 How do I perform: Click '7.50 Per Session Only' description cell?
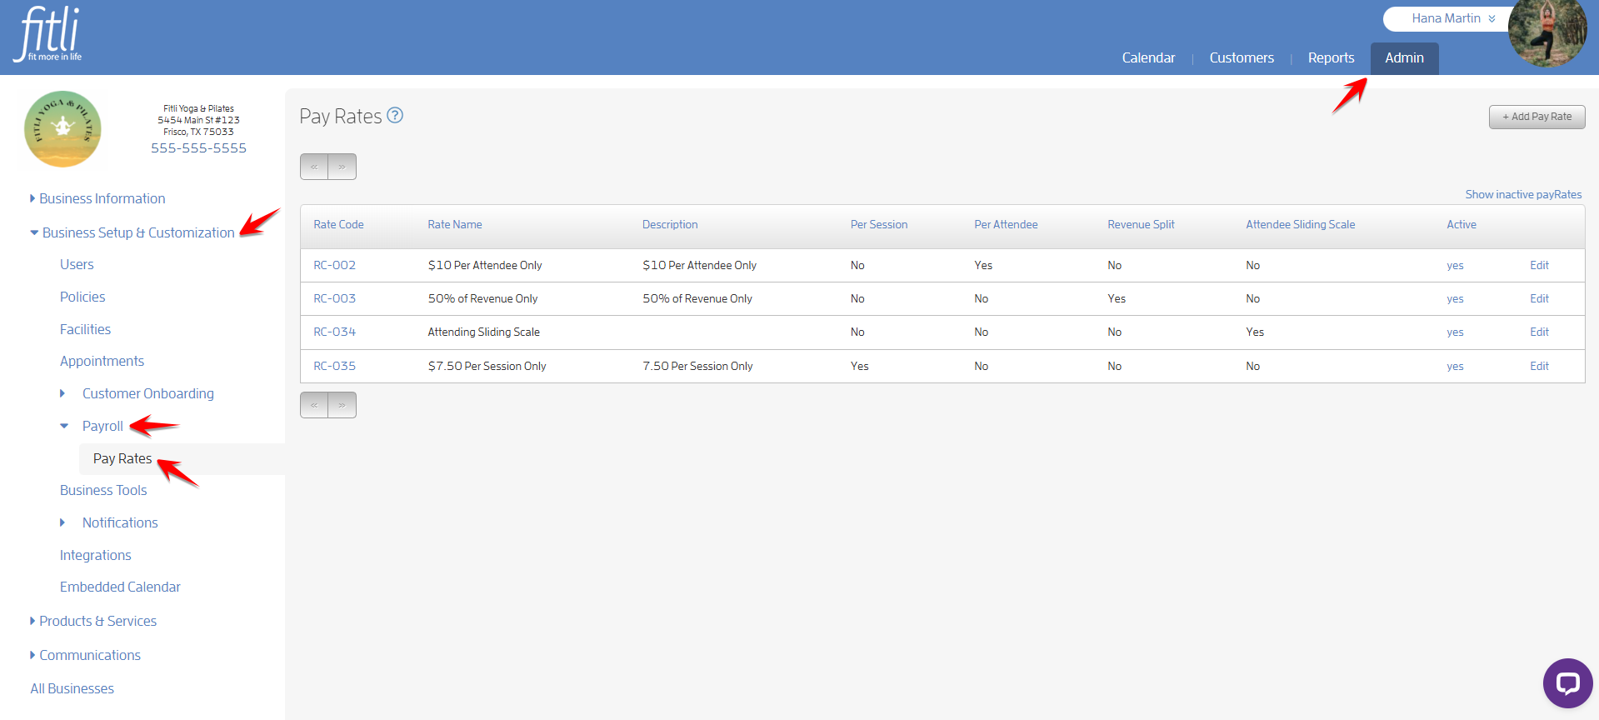pos(697,366)
